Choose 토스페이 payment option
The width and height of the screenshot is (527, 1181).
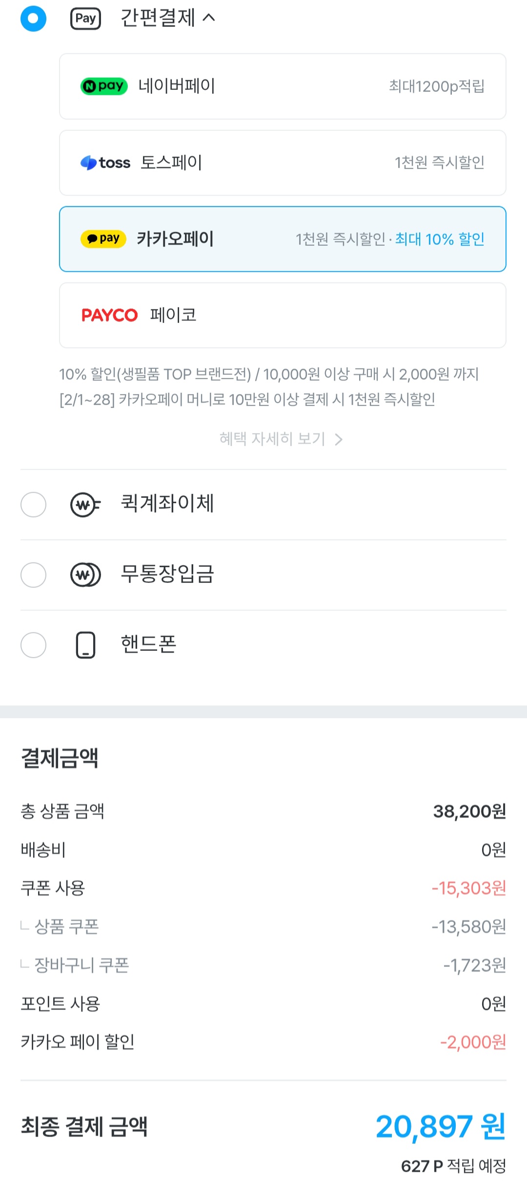pyautogui.click(x=282, y=163)
